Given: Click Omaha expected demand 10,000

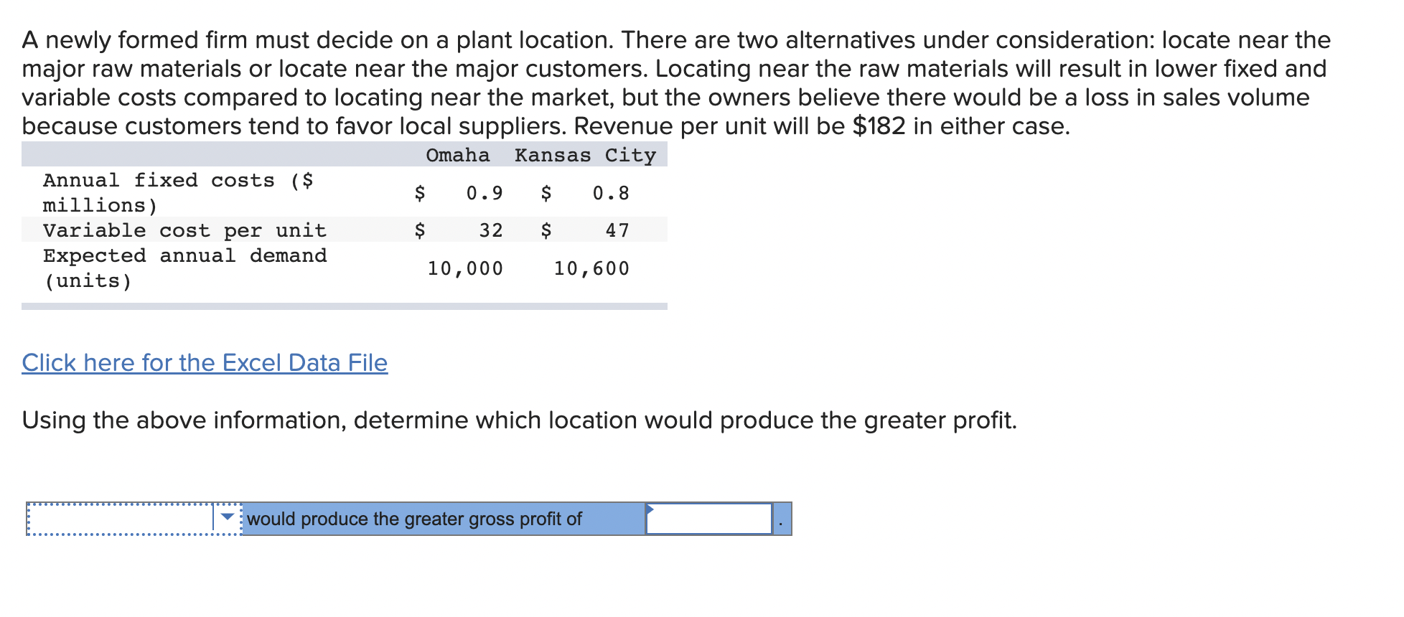Looking at the screenshot, I should click(465, 268).
